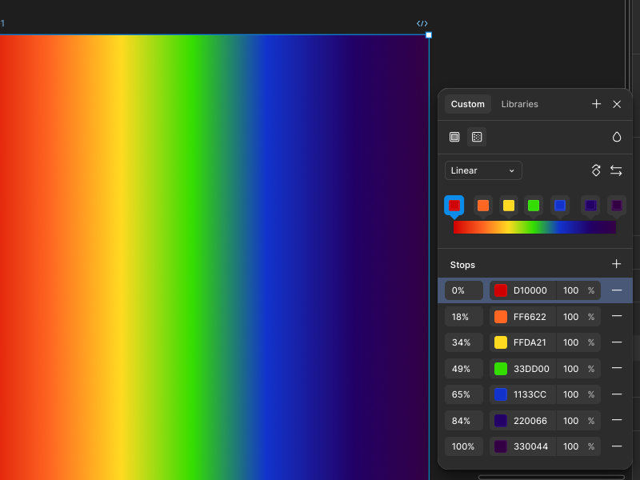640x480 pixels.
Task: Click the opacity field of the 1133CC stop
Action: pyautogui.click(x=578, y=394)
